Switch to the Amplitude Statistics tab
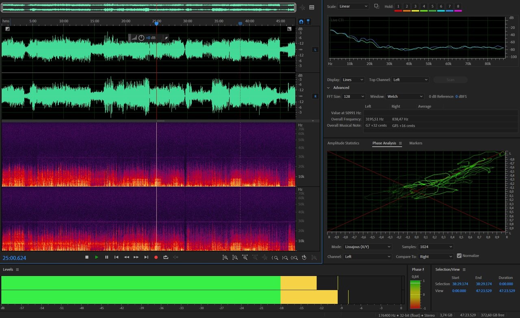The image size is (520, 318). click(343, 143)
